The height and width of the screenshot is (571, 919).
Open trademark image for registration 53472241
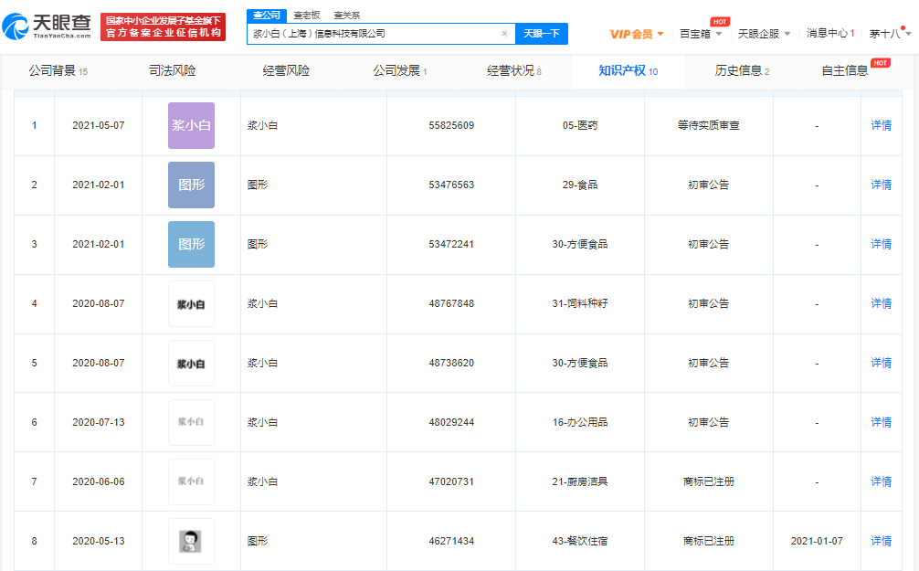point(191,245)
